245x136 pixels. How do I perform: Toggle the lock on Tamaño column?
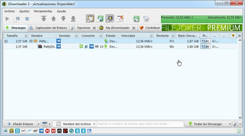click(x=26, y=36)
